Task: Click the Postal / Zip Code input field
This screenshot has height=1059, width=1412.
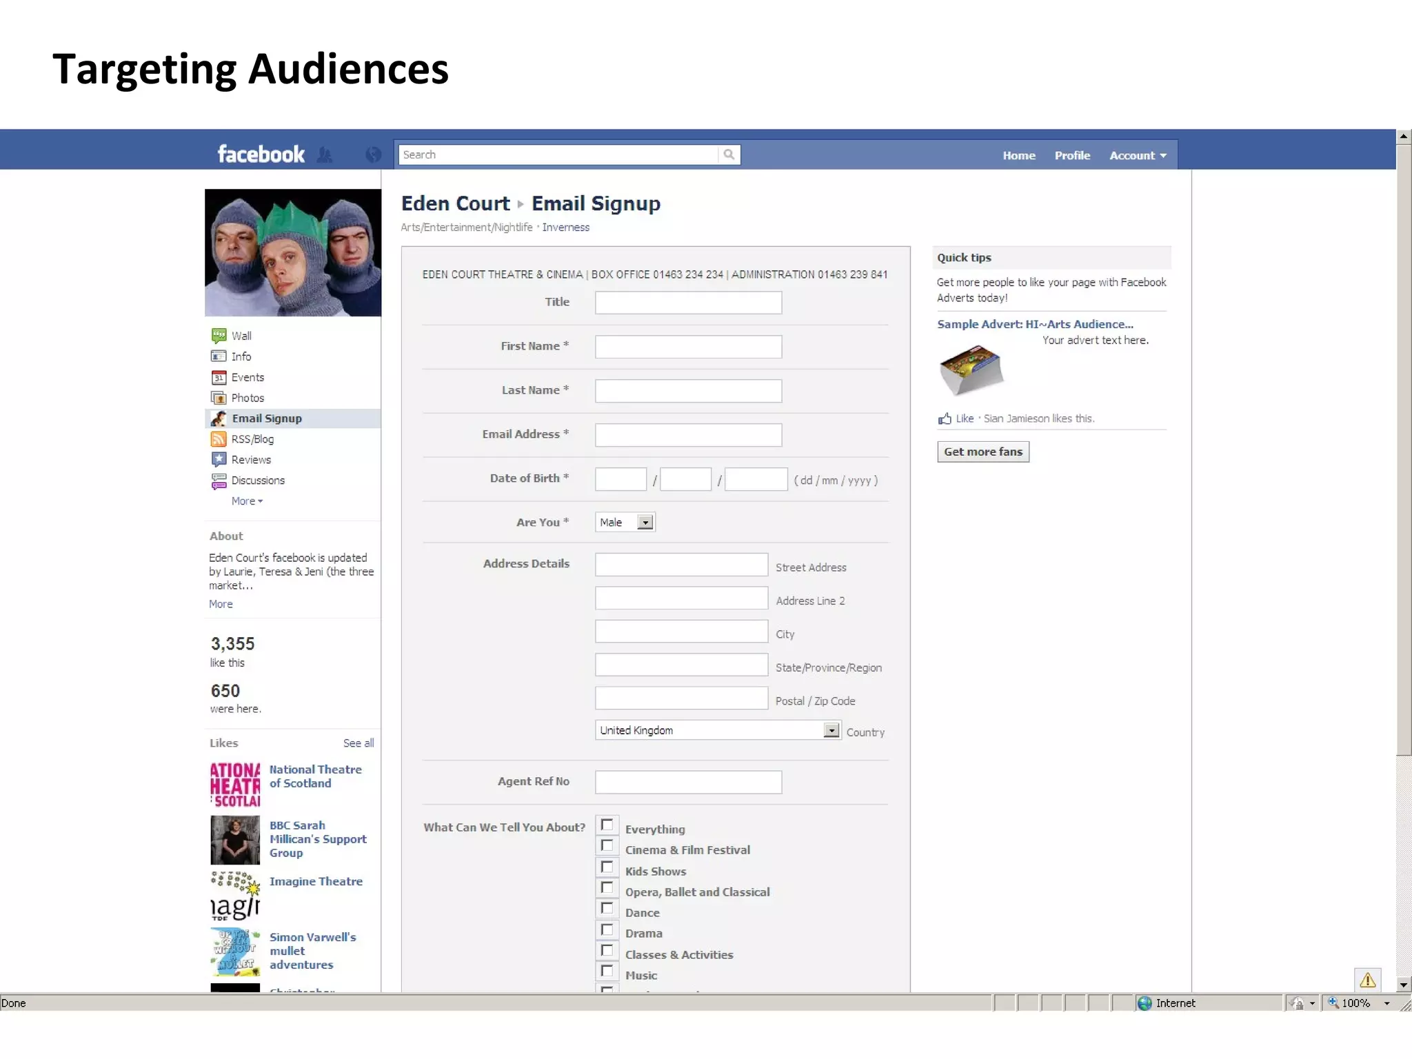Action: click(682, 698)
